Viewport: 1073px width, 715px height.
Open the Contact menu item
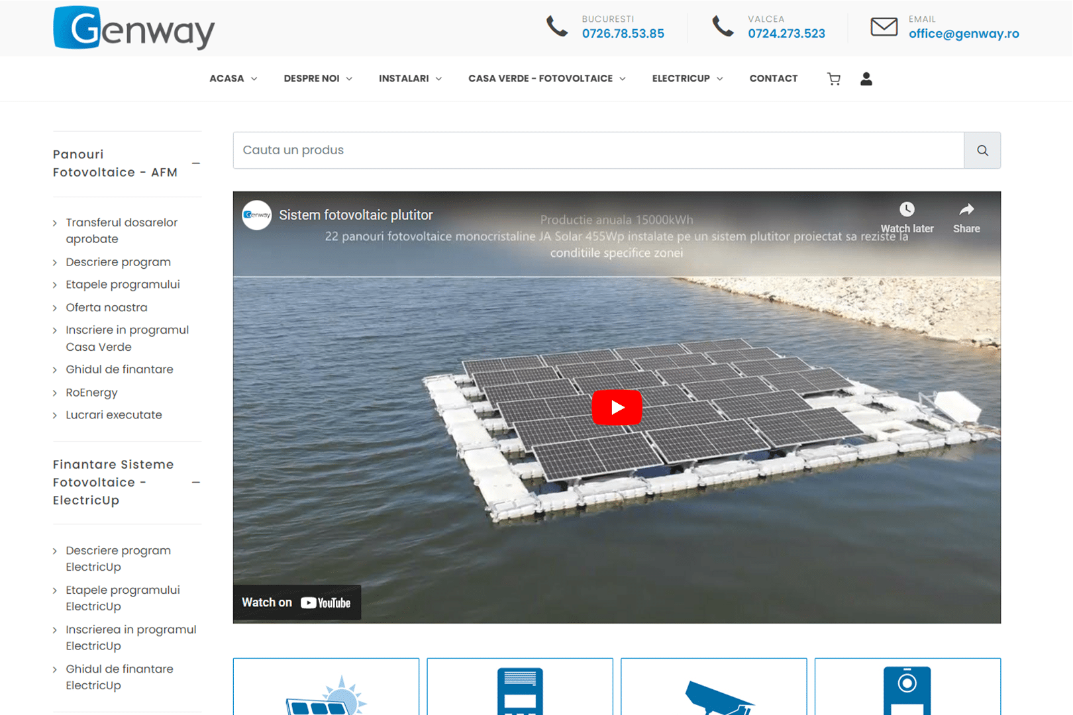(773, 79)
